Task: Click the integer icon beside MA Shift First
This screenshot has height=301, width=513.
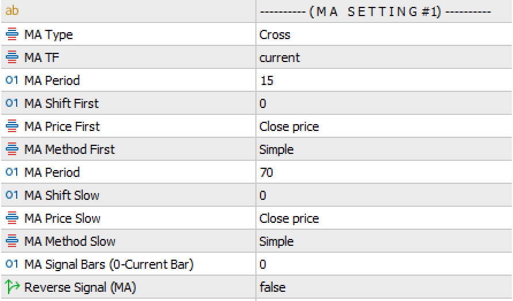Action: (12, 103)
